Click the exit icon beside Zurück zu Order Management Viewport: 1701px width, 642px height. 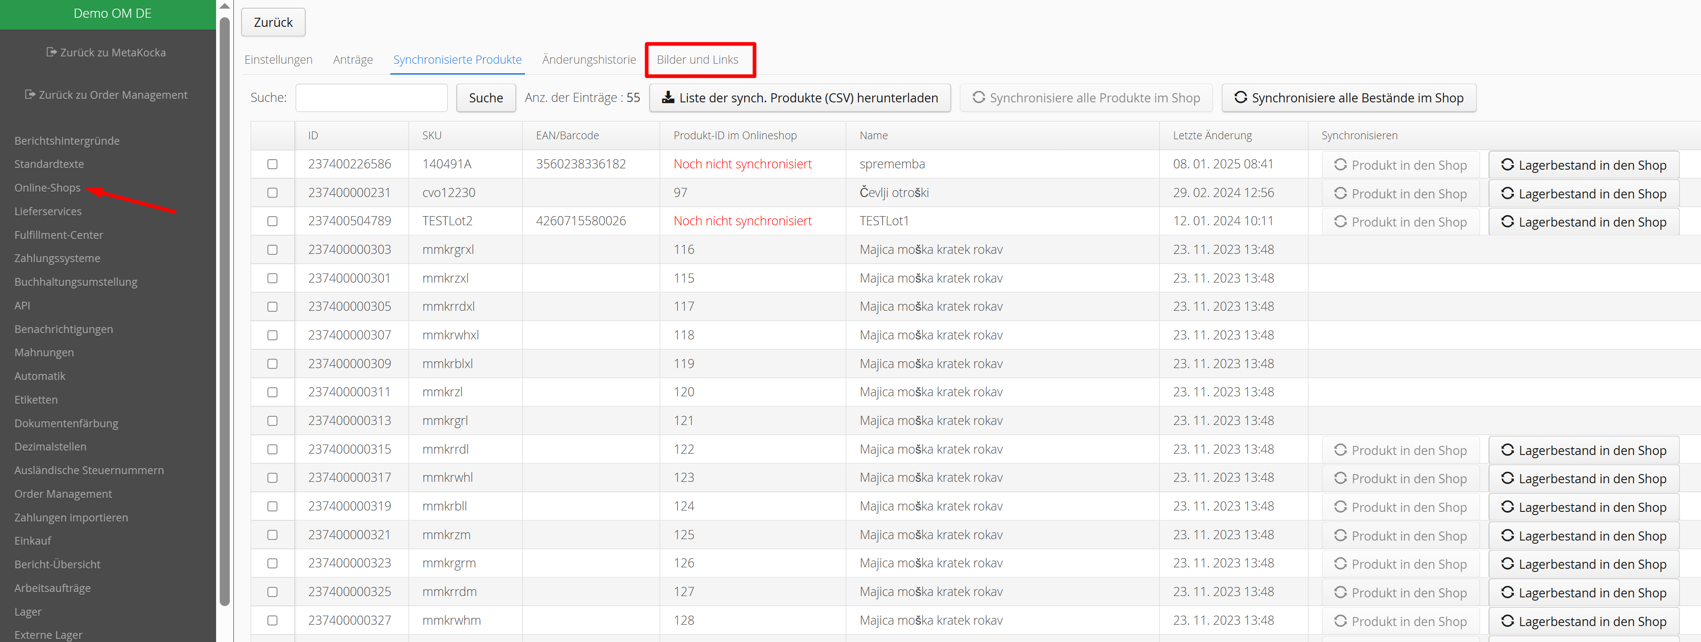30,95
